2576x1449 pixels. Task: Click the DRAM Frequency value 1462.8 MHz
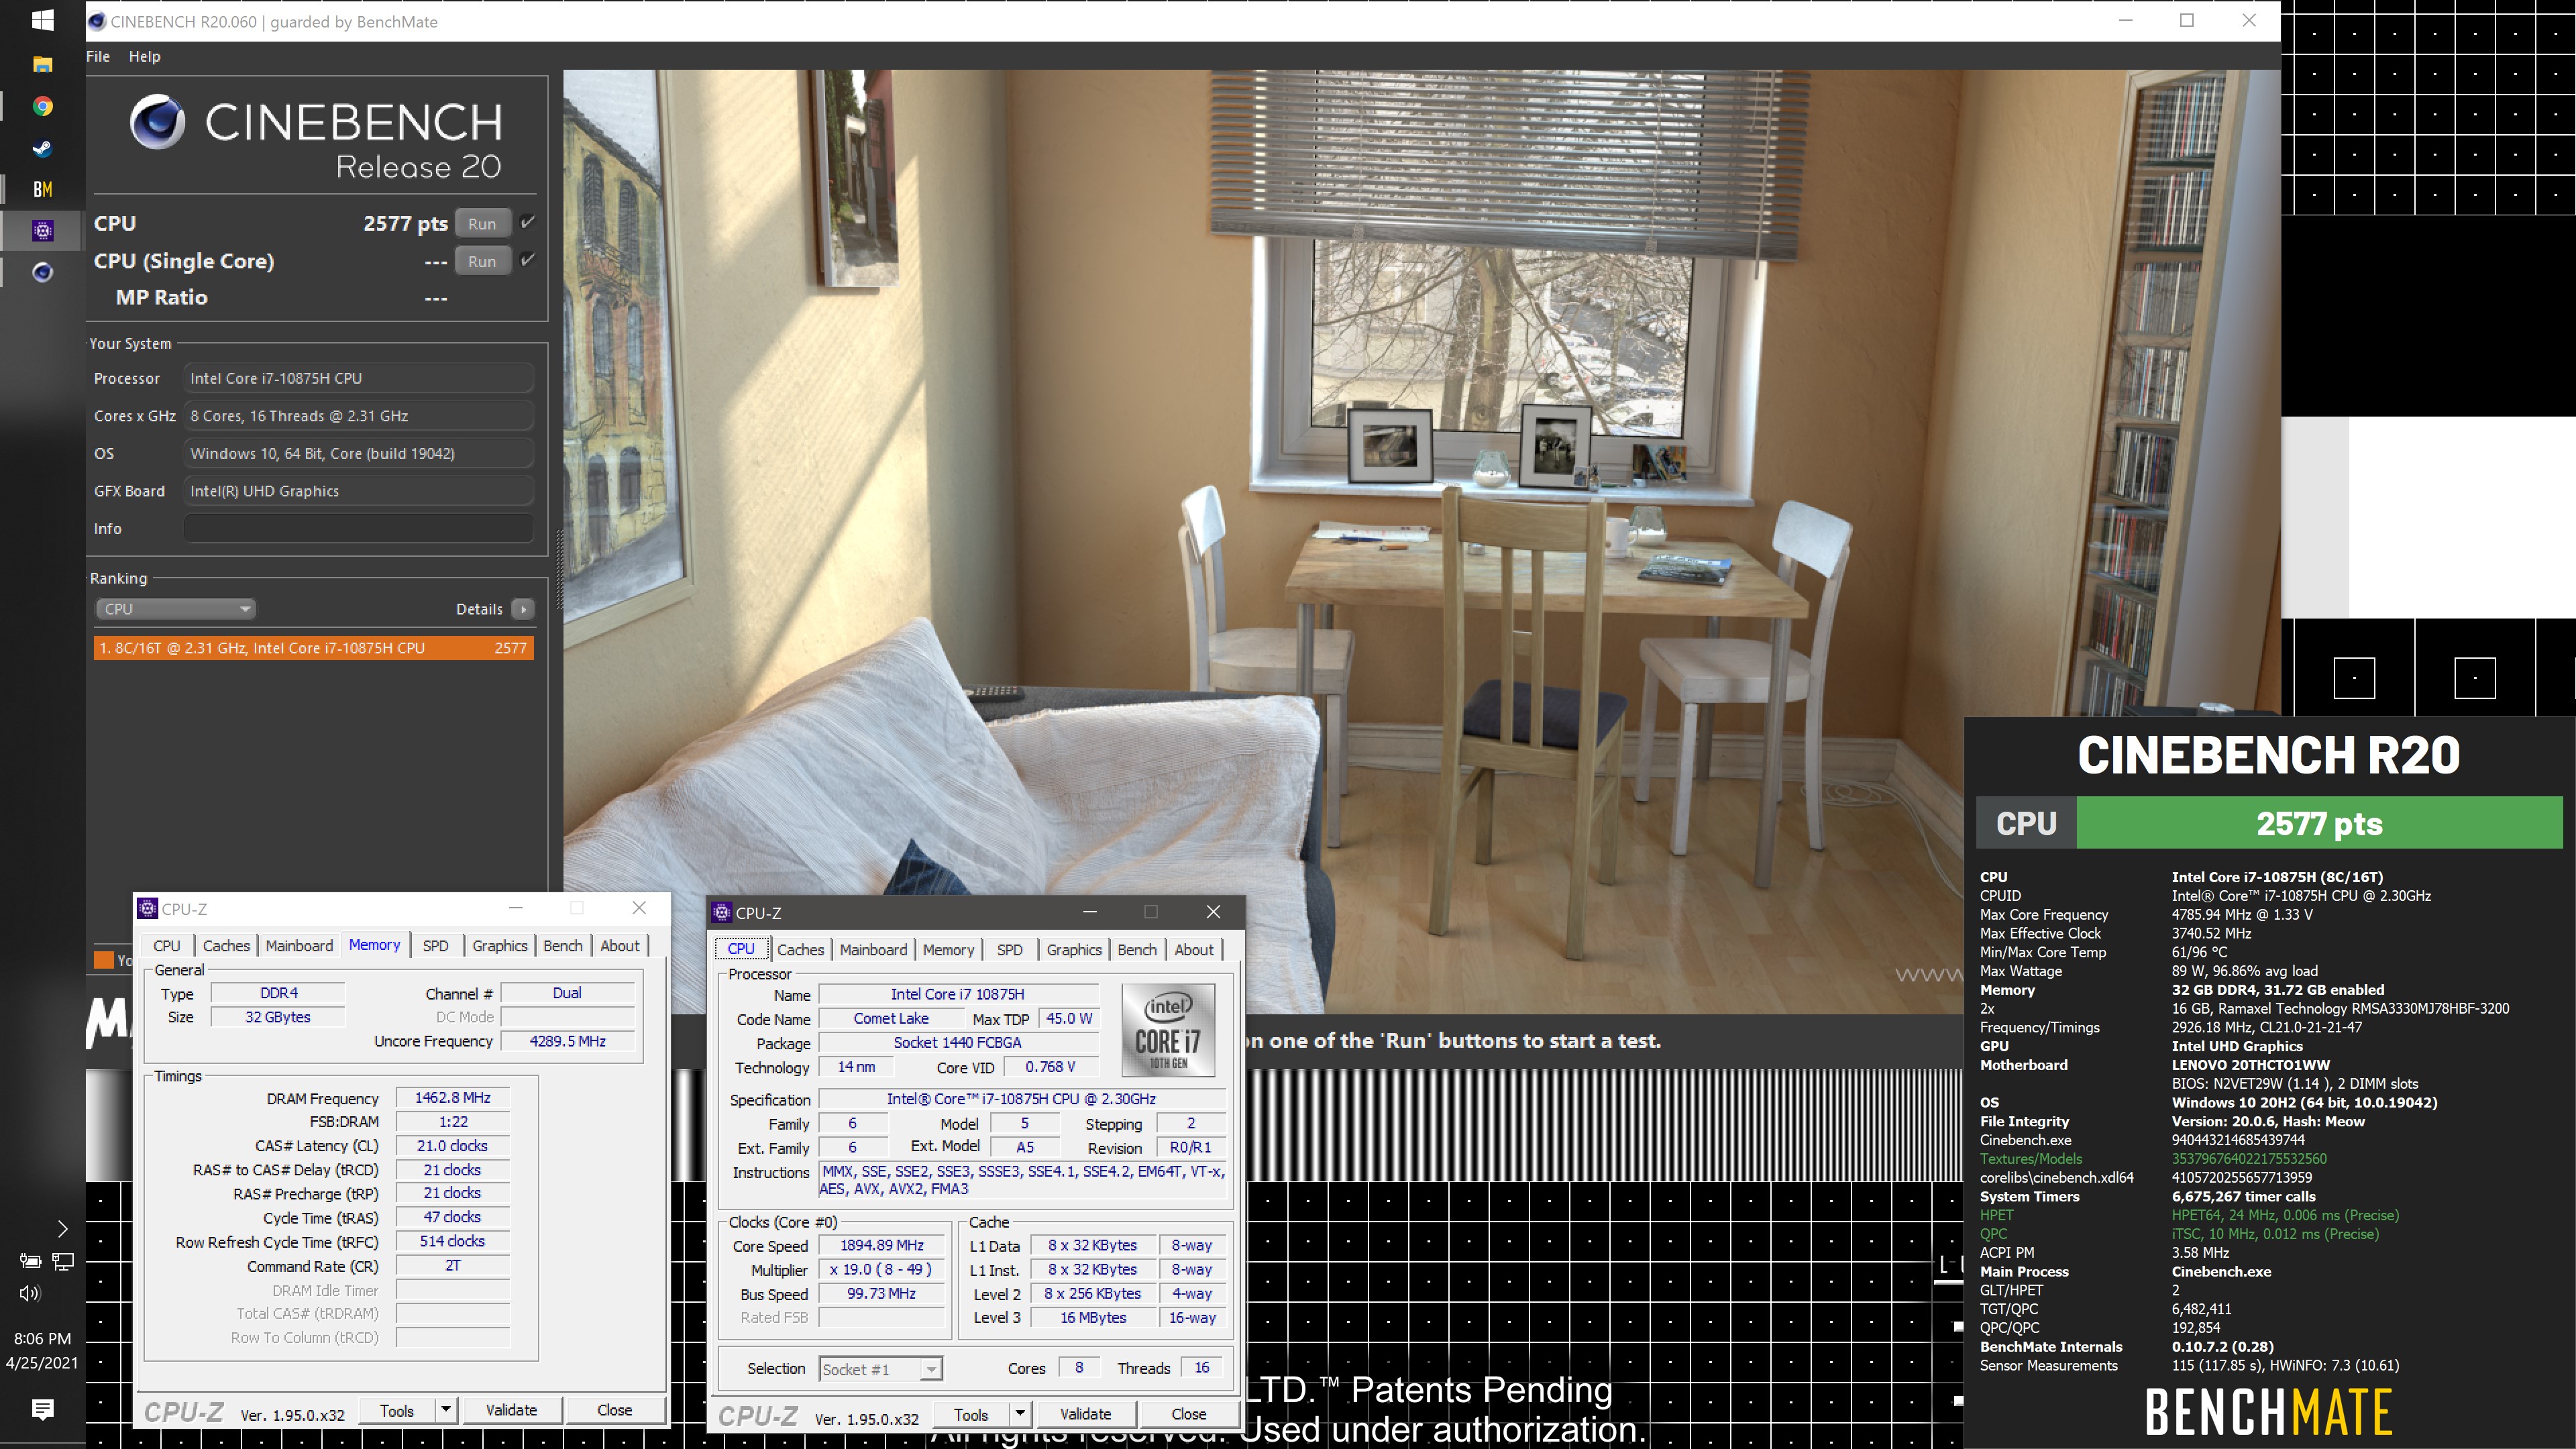pos(452,1097)
